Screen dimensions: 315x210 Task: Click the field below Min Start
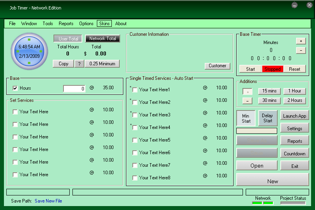257,131
